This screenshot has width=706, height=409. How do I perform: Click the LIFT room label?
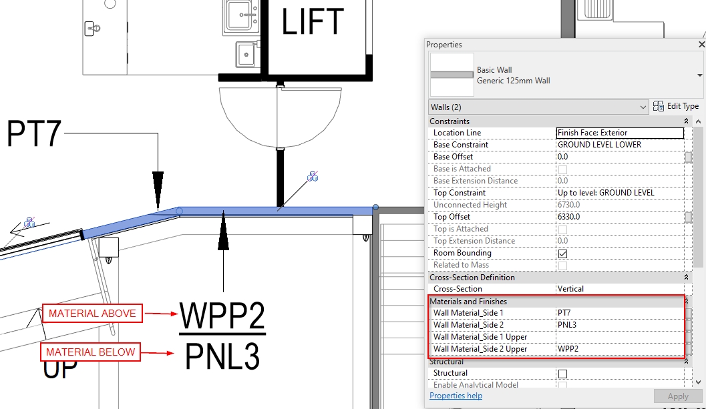coord(312,21)
